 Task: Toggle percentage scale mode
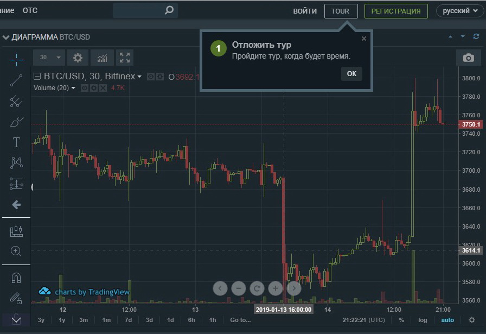(x=401, y=320)
